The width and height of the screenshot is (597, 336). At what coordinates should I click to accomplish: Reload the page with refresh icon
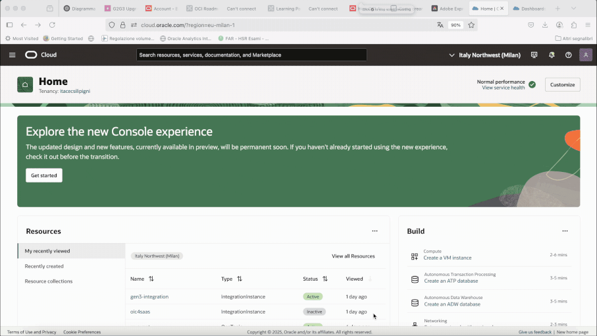(x=52, y=25)
